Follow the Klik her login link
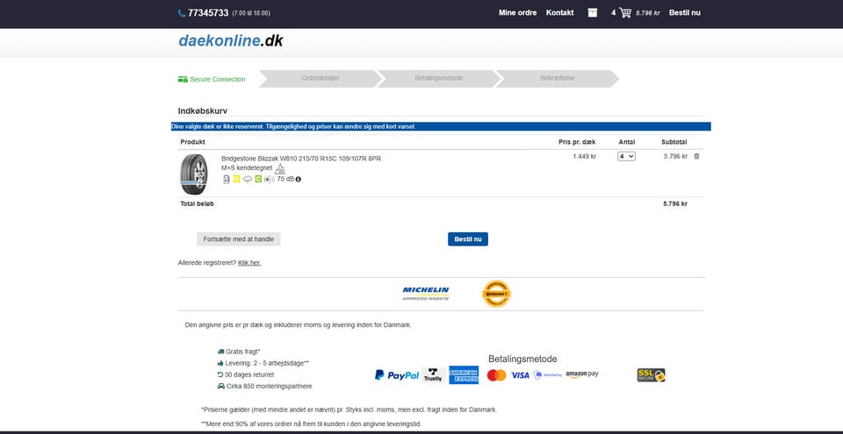This screenshot has width=843, height=434. click(x=249, y=263)
